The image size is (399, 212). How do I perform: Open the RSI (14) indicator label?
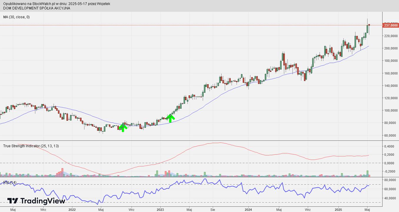coord(10,183)
